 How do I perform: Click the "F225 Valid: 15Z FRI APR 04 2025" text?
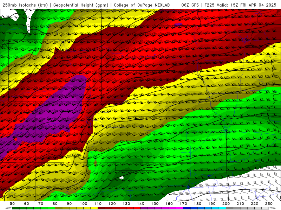240,5
